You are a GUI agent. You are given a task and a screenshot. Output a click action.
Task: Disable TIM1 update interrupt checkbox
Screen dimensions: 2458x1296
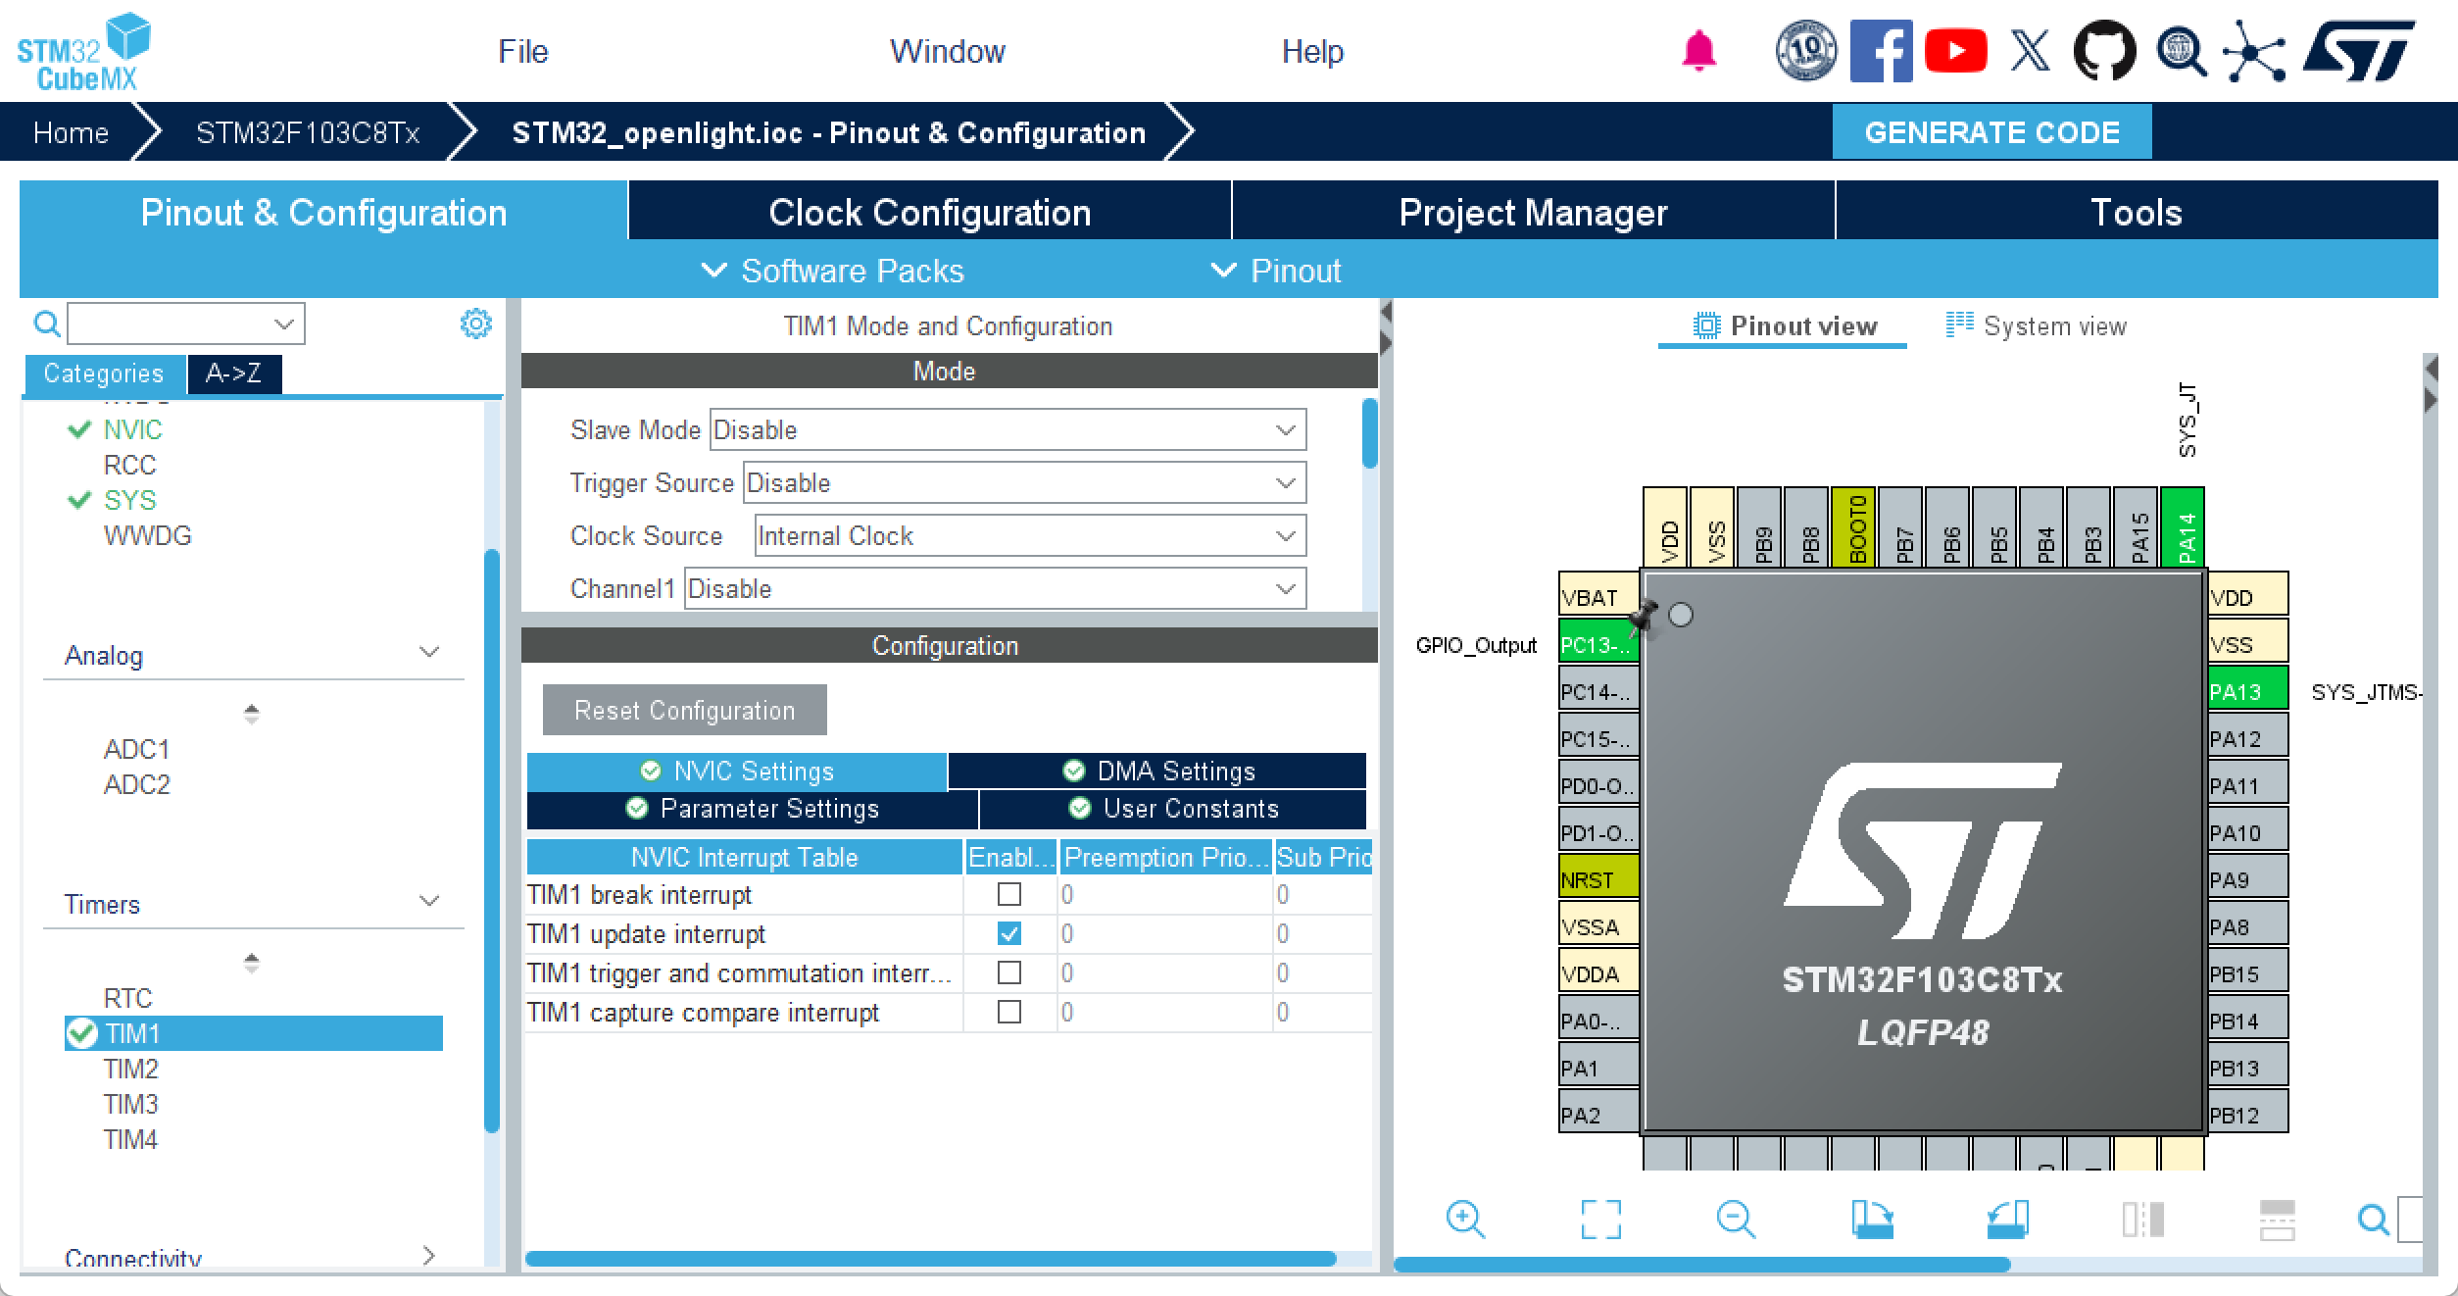[x=1008, y=933]
